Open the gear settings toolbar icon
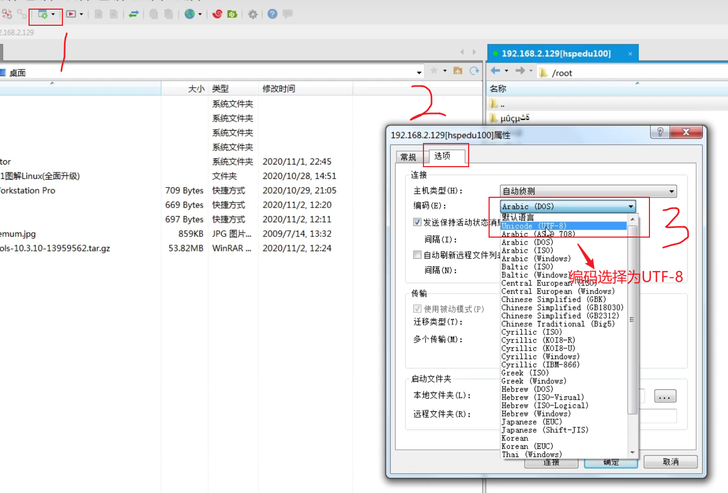 (252, 14)
